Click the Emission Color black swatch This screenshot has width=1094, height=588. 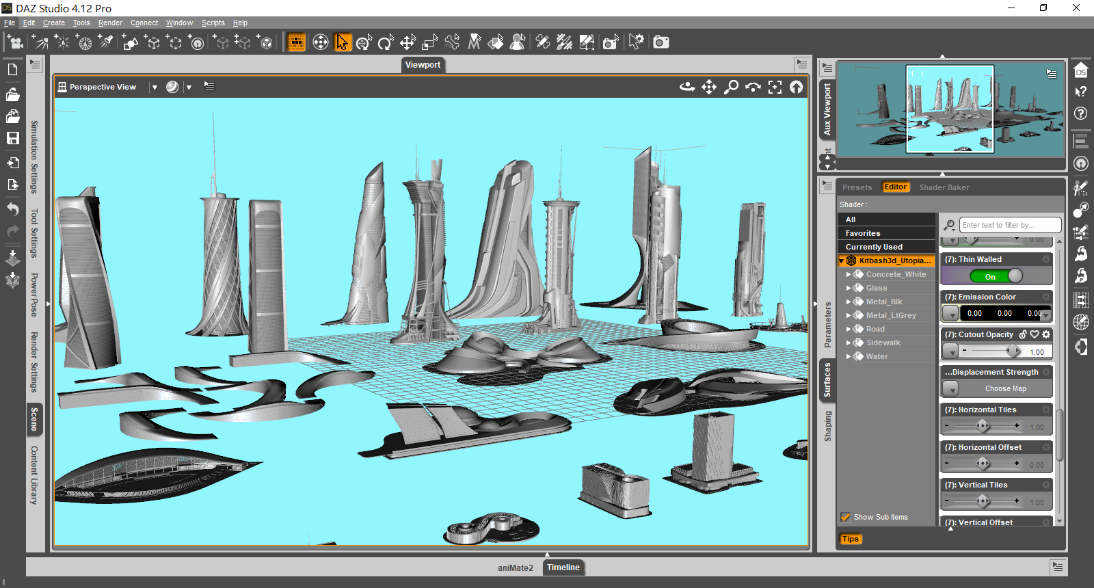pos(1004,313)
